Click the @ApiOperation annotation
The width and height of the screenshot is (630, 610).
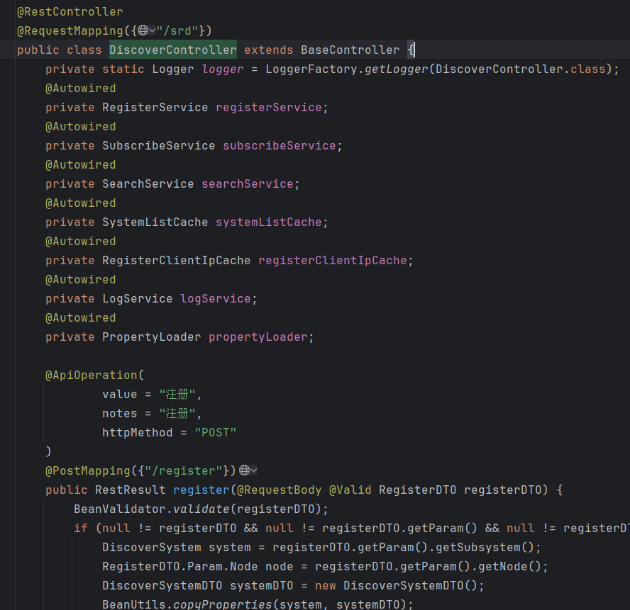(x=92, y=375)
